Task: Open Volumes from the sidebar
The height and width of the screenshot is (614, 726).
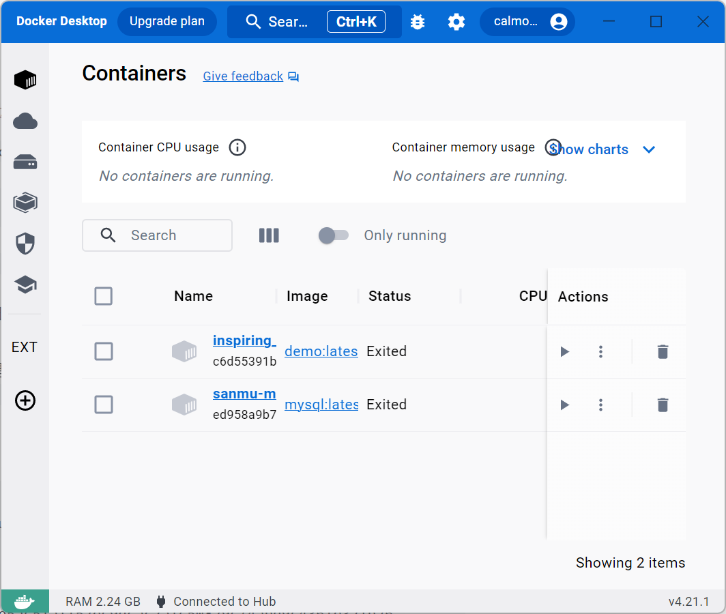Action: pos(25,162)
